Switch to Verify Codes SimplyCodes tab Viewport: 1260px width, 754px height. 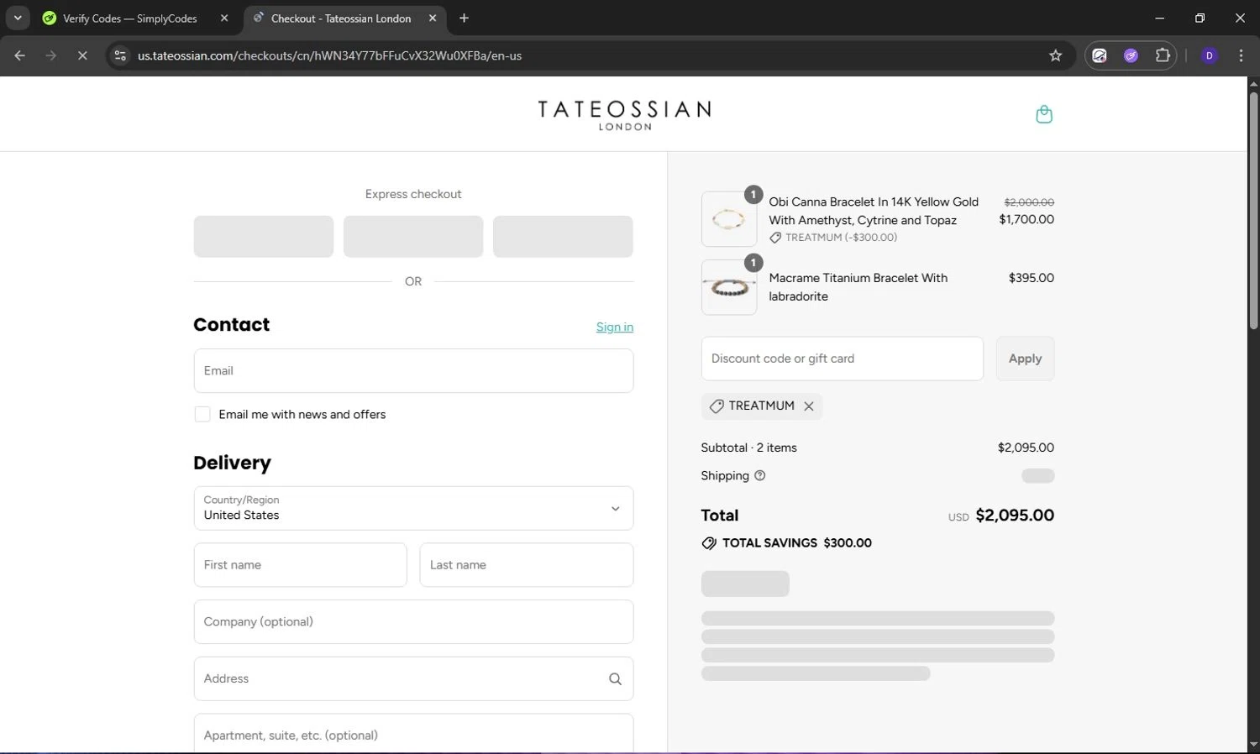129,18
